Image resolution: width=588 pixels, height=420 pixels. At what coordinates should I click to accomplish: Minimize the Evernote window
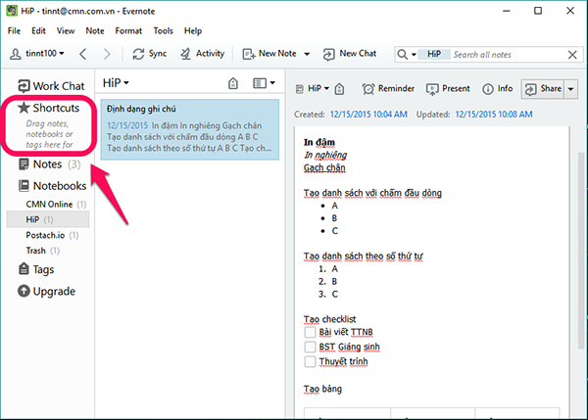tap(507, 11)
